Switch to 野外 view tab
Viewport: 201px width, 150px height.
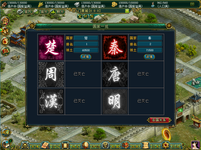point(57,12)
